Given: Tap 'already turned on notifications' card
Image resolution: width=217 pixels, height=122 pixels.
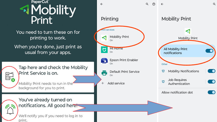Looking at the screenshot, I should (x=48, y=108).
